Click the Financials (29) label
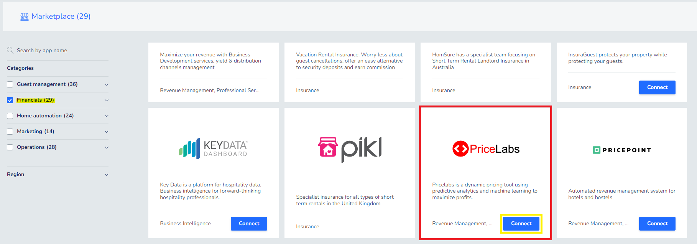The width and height of the screenshot is (697, 244). [x=35, y=100]
